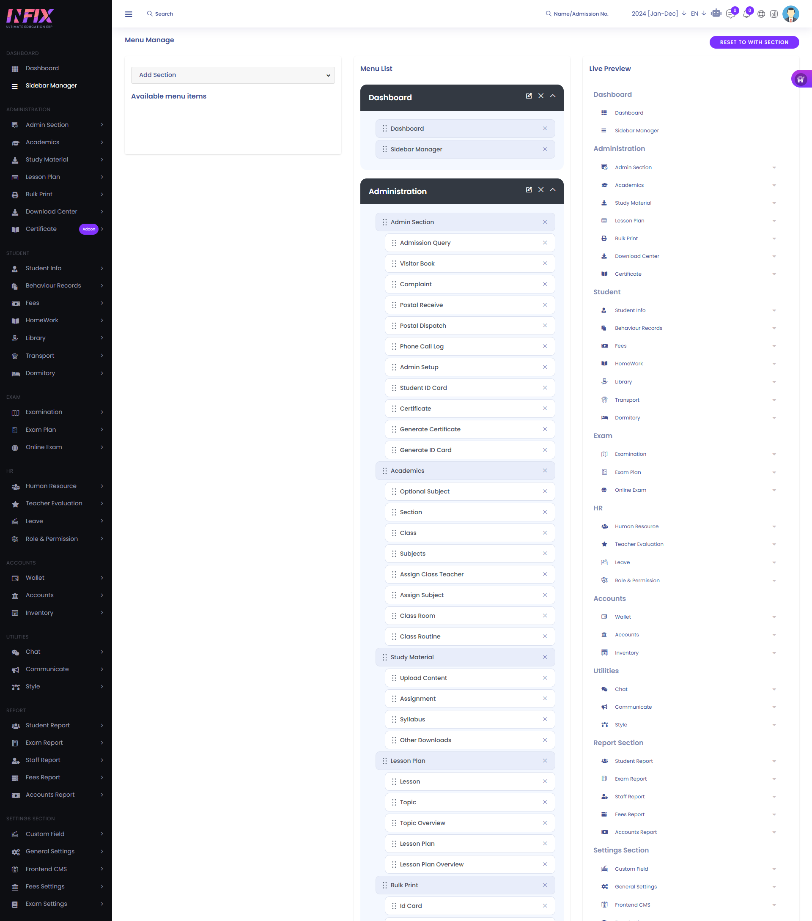Edit the Dashboard section with pencil icon
Screen dimensions: 812x921
coord(529,96)
